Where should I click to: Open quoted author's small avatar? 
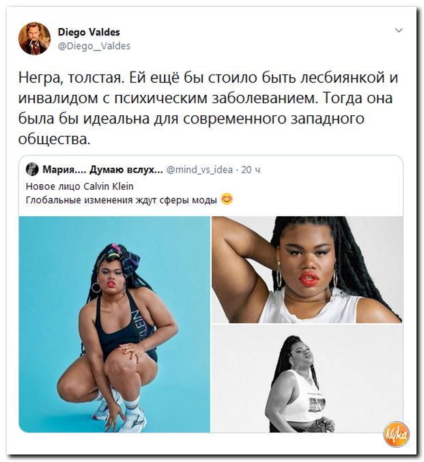32,169
